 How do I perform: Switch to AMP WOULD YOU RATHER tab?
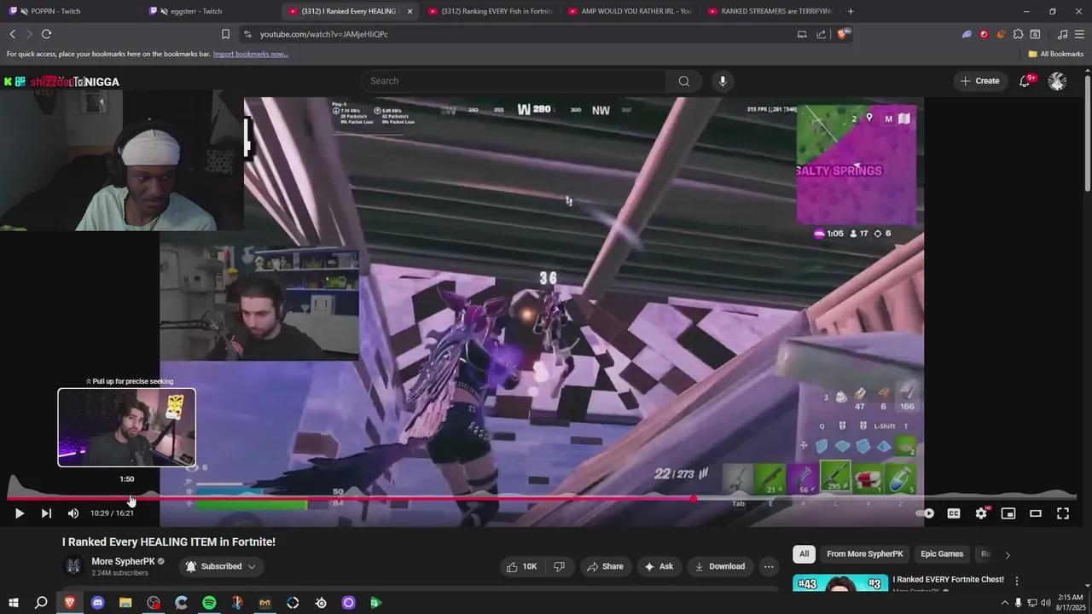click(631, 11)
